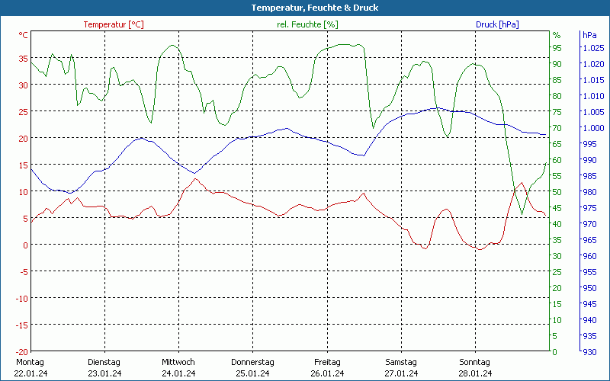Click the green humidity axis value "40"
610x381 pixels.
click(x=557, y=224)
